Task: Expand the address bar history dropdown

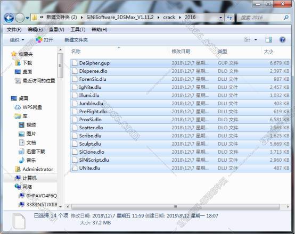Action: pyautogui.click(x=220, y=18)
